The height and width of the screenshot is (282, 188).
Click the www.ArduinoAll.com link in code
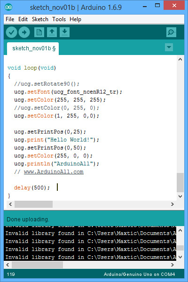[54, 172]
